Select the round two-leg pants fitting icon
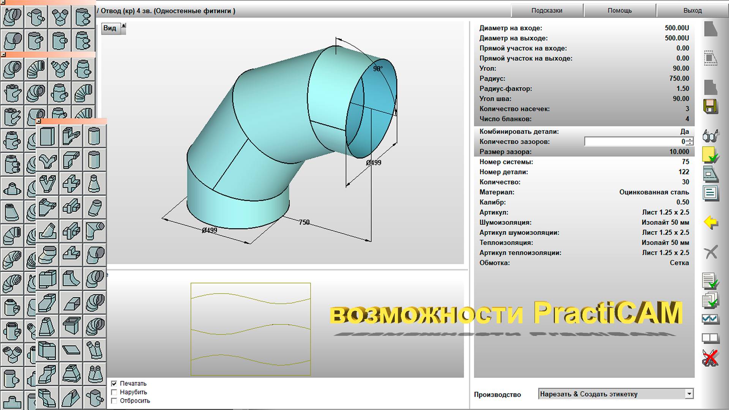729x410 pixels. coord(95,349)
